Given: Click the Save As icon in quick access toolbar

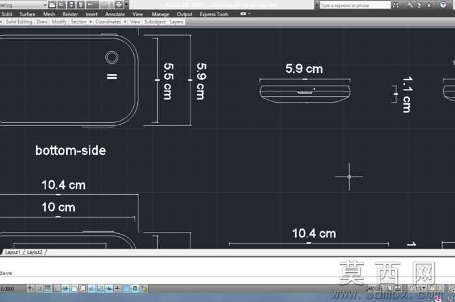Looking at the screenshot, I should tap(81, 5).
